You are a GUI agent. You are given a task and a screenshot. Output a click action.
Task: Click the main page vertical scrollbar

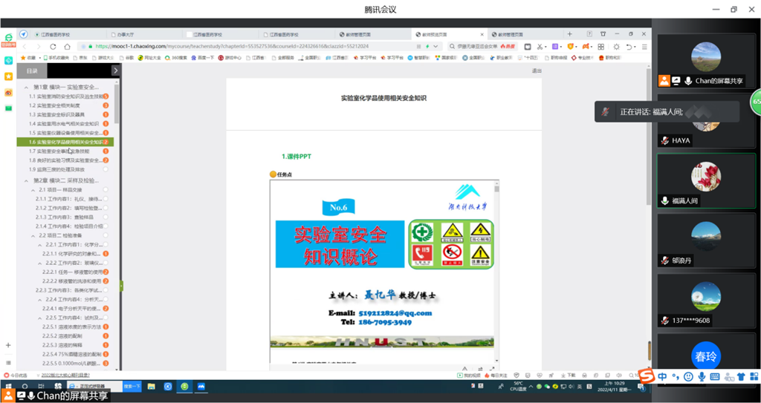click(648, 136)
